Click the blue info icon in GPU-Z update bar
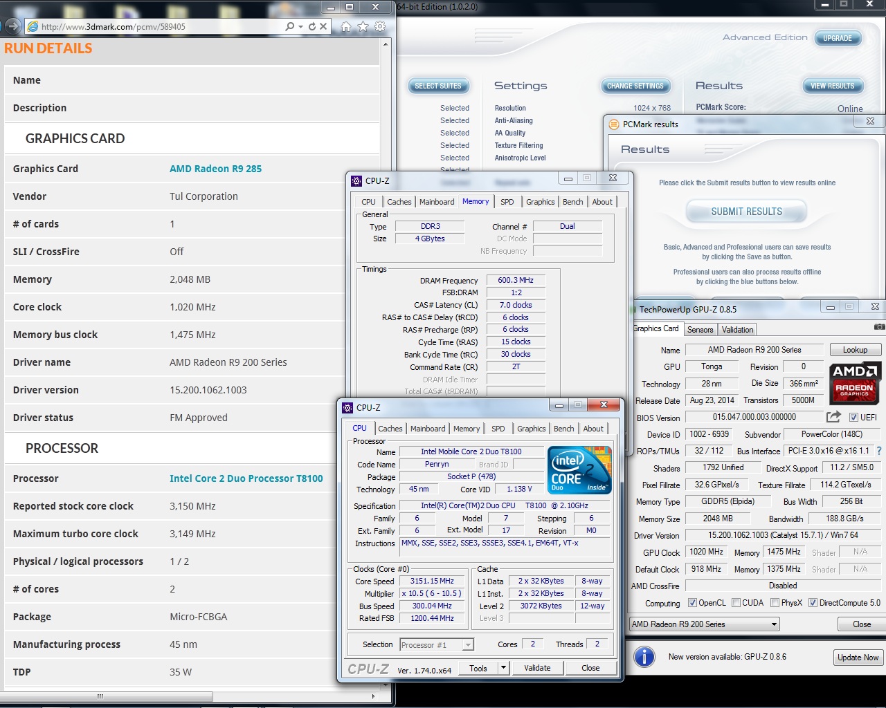The image size is (886, 708). click(644, 657)
